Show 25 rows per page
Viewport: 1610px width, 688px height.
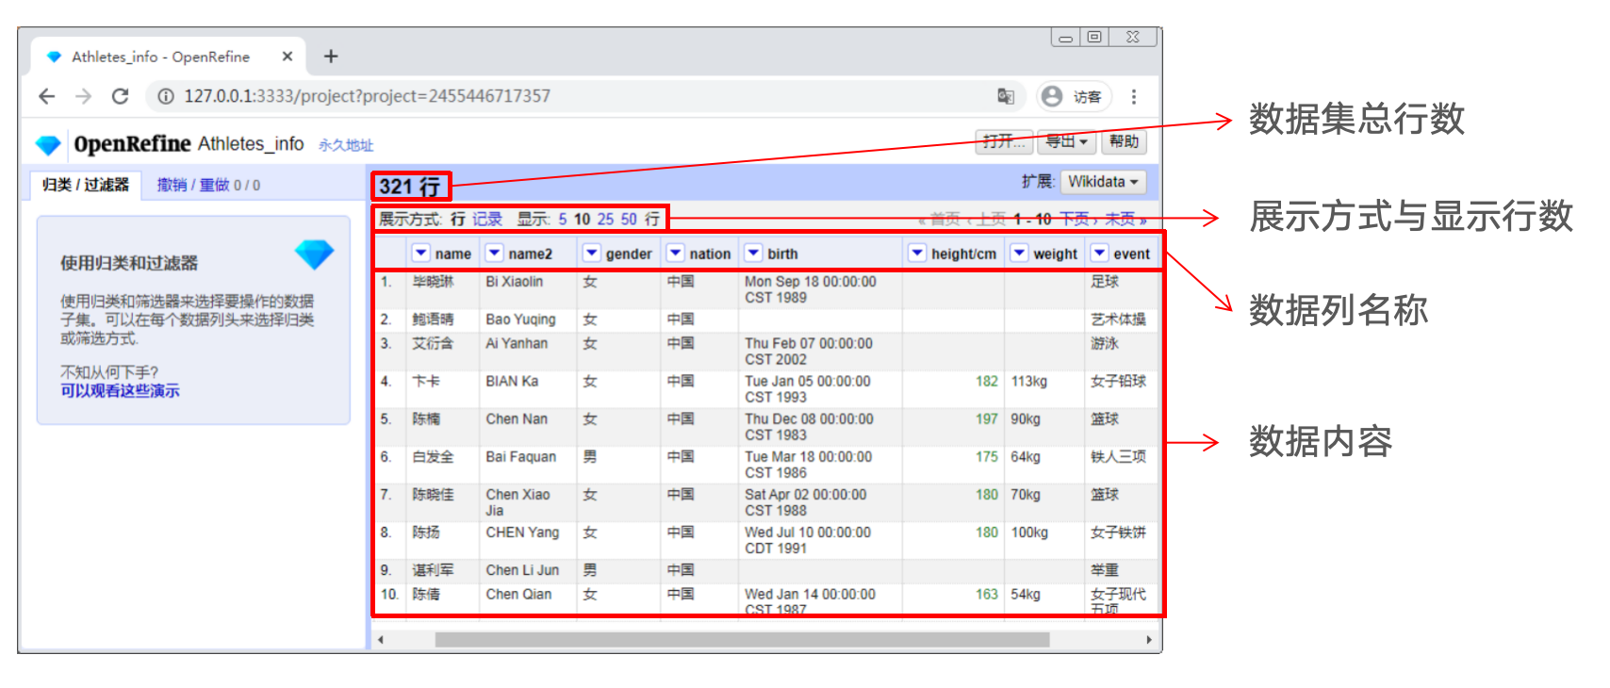point(605,219)
